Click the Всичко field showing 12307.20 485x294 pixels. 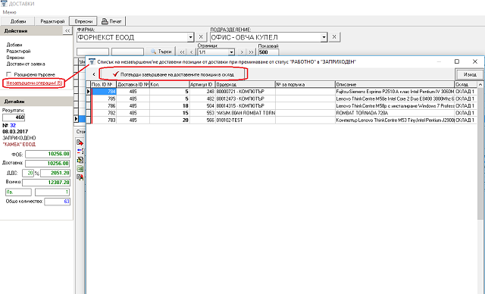46,183
